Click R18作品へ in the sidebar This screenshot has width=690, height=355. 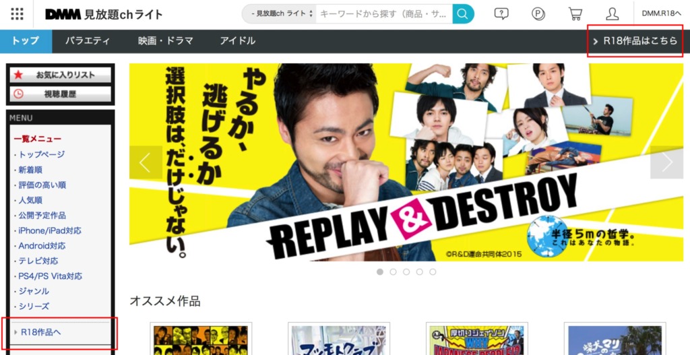pyautogui.click(x=40, y=332)
